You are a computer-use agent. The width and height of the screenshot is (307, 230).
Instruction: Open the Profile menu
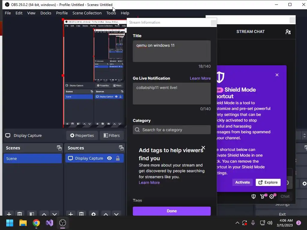62,13
